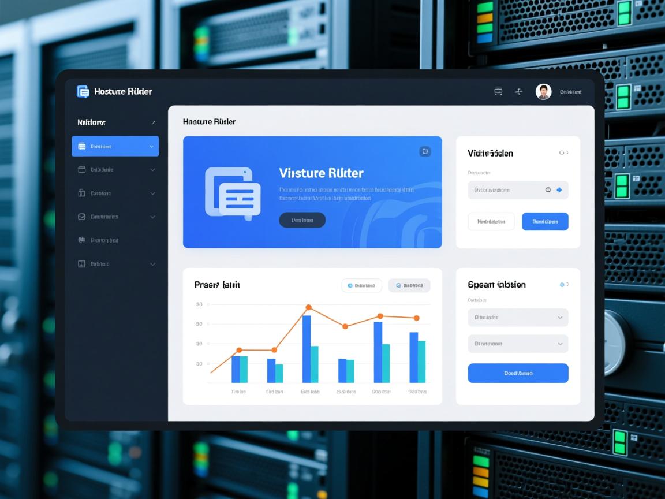665x499 pixels.
Task: Click the blue button in the Vieitu card
Action: point(545,221)
